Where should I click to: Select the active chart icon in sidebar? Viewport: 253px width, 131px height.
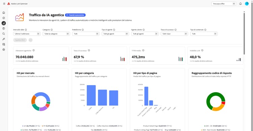4,23
